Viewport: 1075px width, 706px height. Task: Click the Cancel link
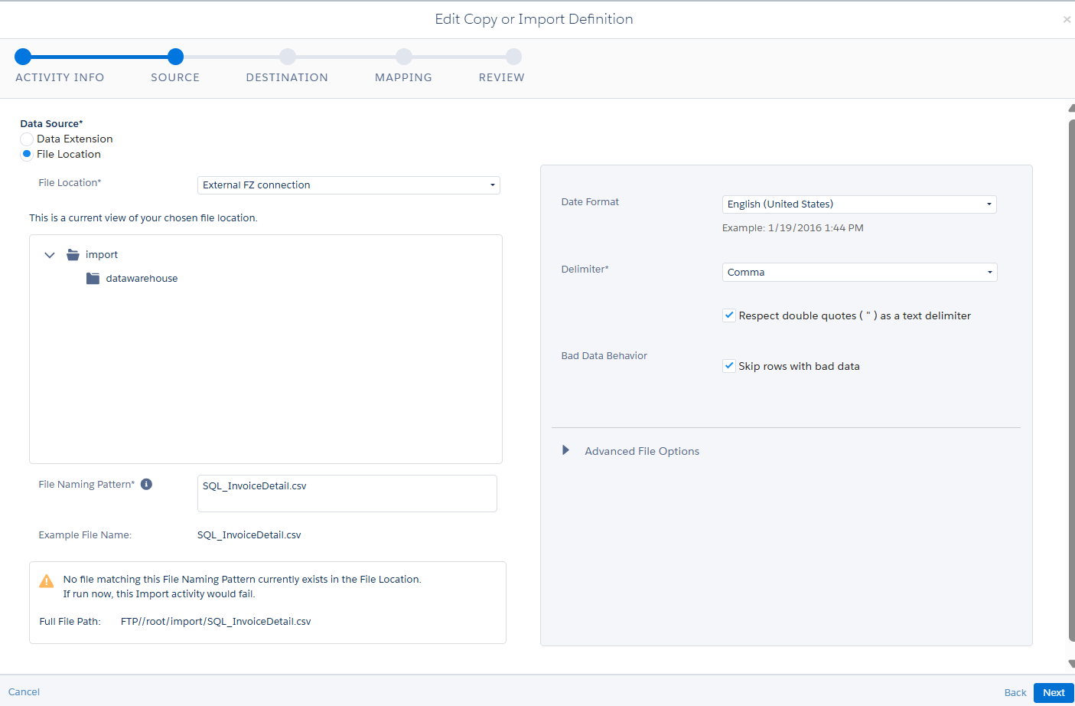24,691
